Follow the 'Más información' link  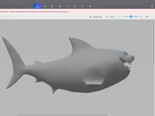62,12
